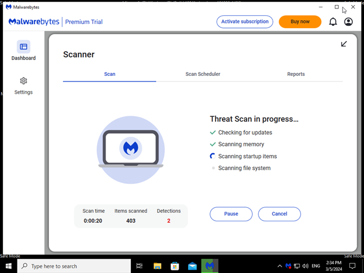364x273 pixels.
Task: Click Malwarebytes taskbar button
Action: [210, 266]
